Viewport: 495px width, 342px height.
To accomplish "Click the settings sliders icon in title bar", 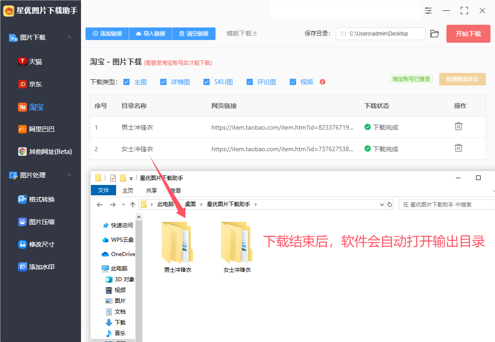I will (x=428, y=10).
